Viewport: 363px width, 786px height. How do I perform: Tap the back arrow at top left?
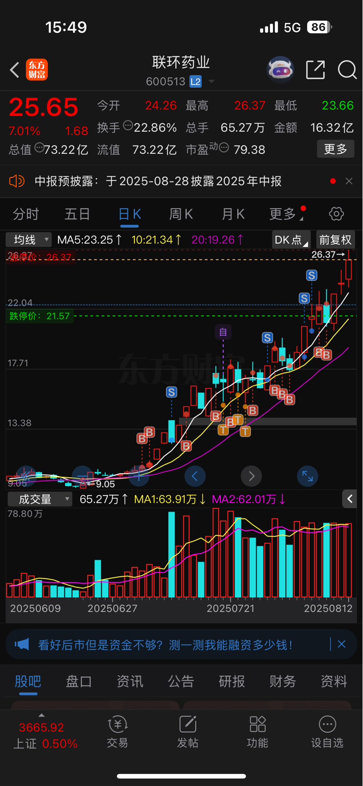click(x=15, y=70)
